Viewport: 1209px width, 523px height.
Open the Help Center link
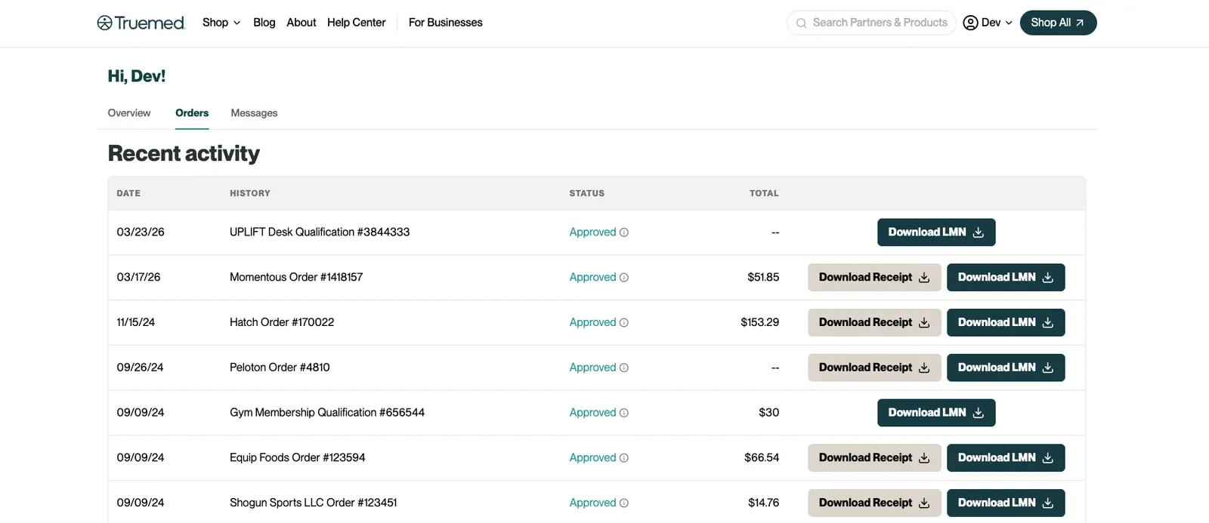(x=357, y=23)
